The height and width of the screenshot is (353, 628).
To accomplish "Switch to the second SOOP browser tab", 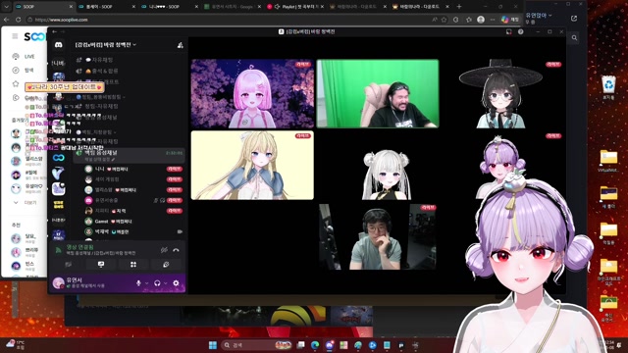I will pos(107,7).
